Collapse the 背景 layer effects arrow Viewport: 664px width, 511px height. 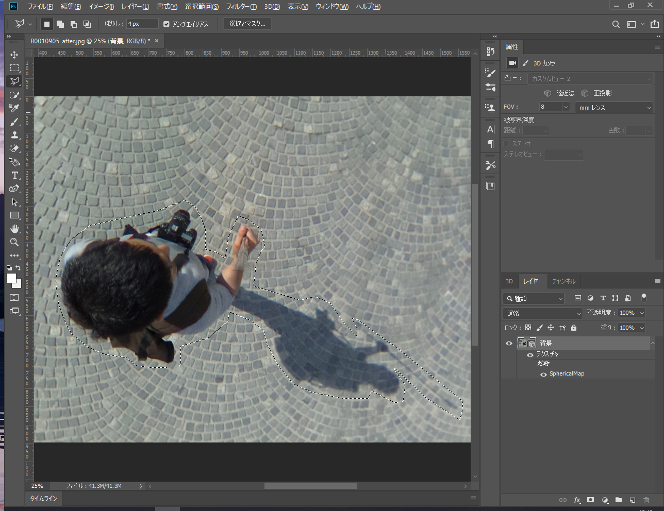[x=653, y=343]
